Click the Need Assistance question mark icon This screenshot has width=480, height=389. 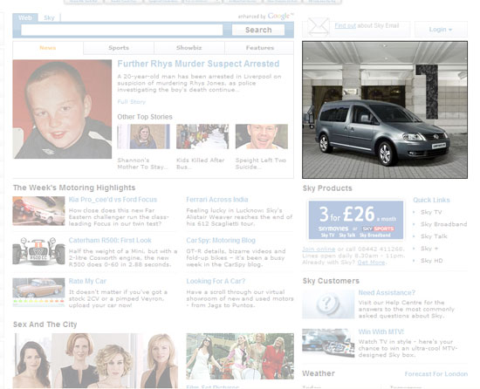tap(328, 304)
